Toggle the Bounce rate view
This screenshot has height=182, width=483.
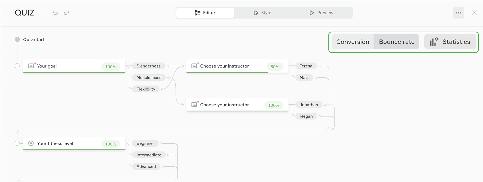396,42
